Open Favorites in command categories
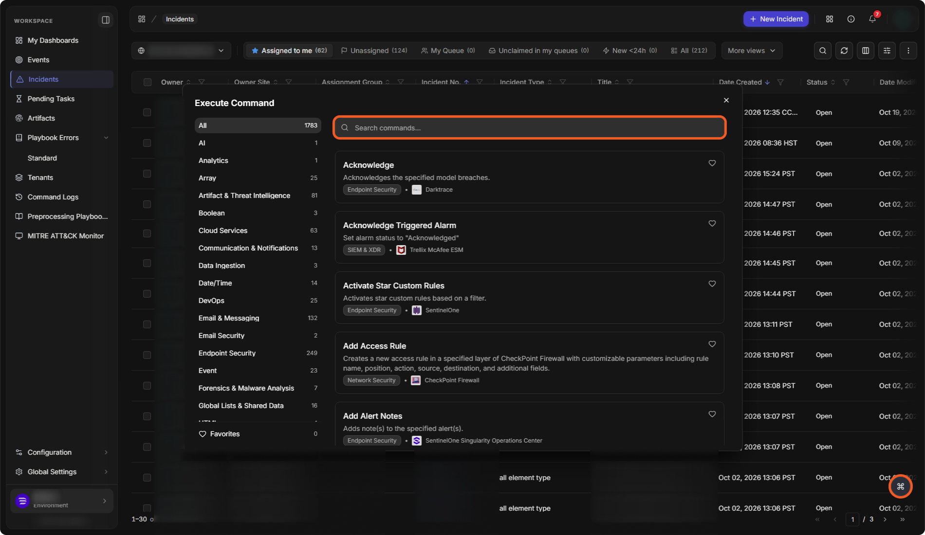Image resolution: width=925 pixels, height=535 pixels. pyautogui.click(x=258, y=434)
